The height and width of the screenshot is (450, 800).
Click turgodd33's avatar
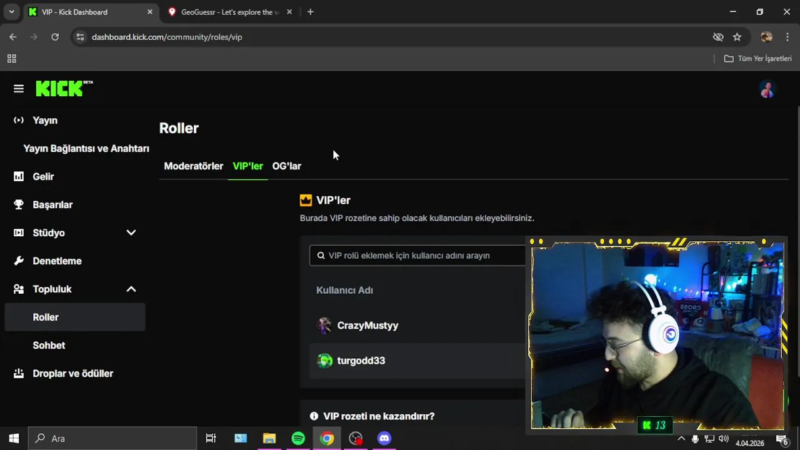pyautogui.click(x=324, y=361)
